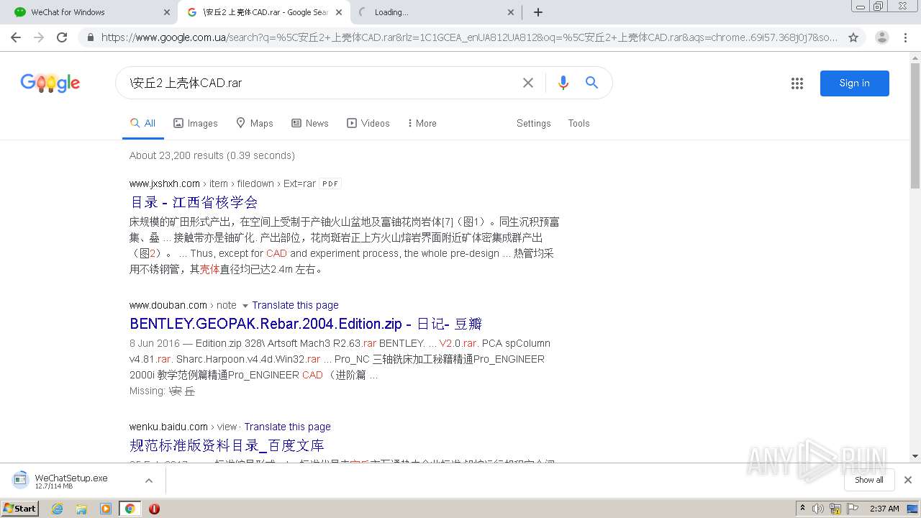Open search Tools
This screenshot has width=921, height=518.
click(x=579, y=123)
